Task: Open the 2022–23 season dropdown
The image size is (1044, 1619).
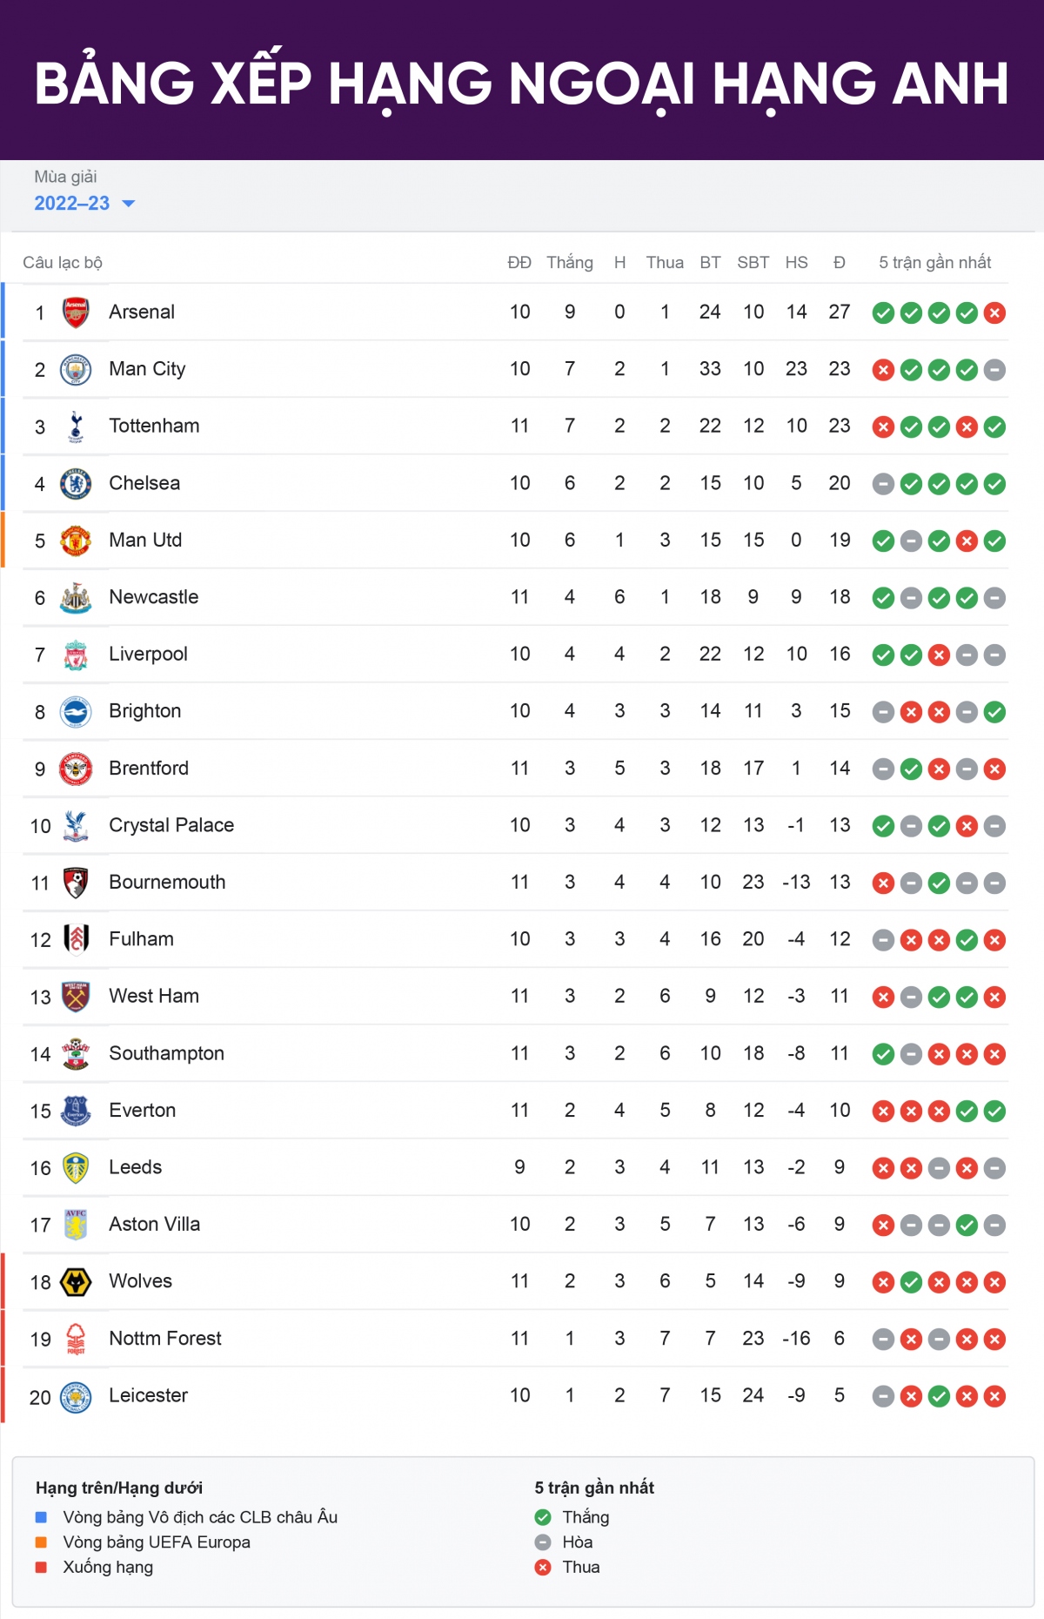Action: click(84, 204)
